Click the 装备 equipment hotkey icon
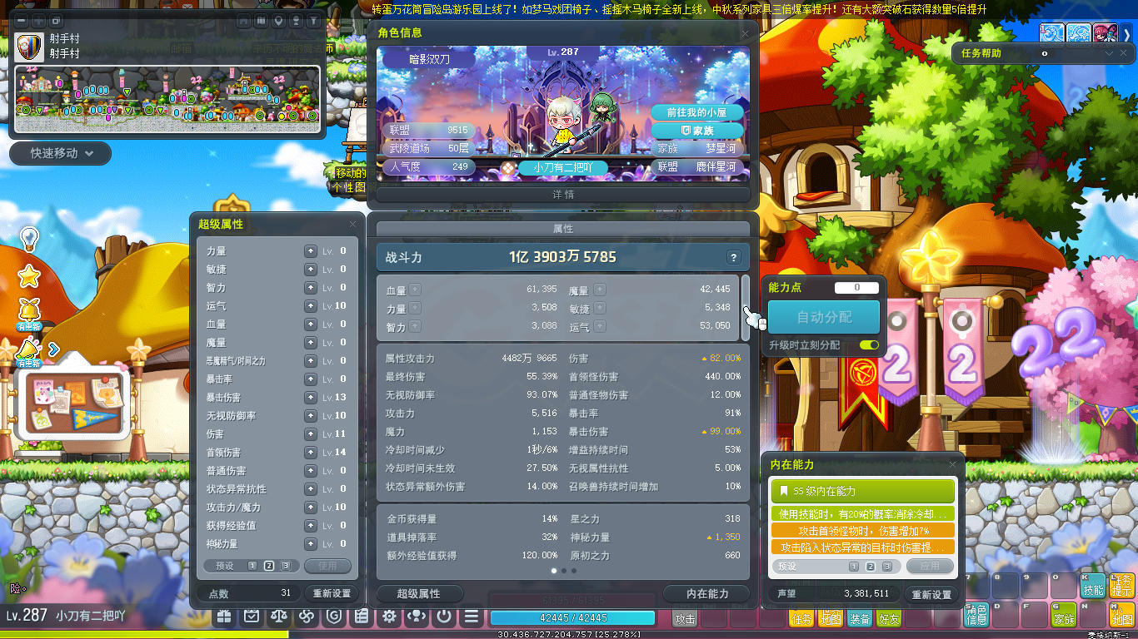The image size is (1138, 639). point(860,618)
